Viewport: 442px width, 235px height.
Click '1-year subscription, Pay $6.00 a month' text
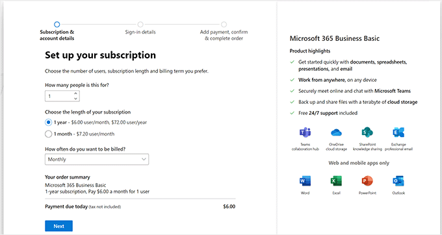(x=97, y=192)
